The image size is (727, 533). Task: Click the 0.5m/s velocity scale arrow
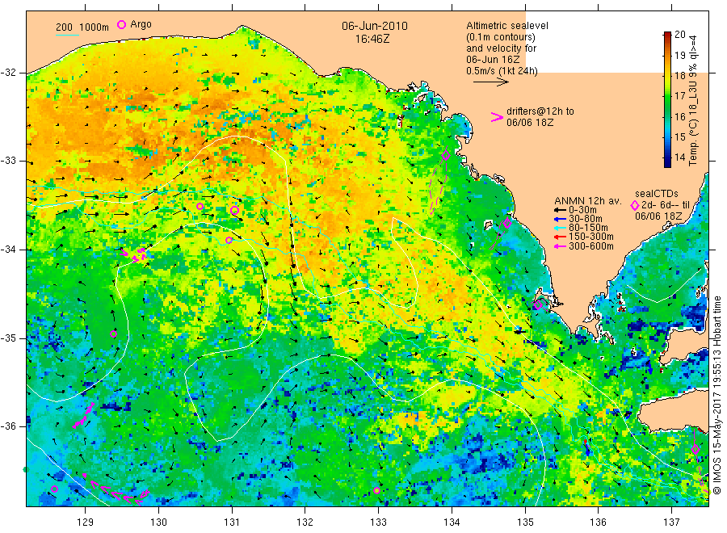pos(490,82)
